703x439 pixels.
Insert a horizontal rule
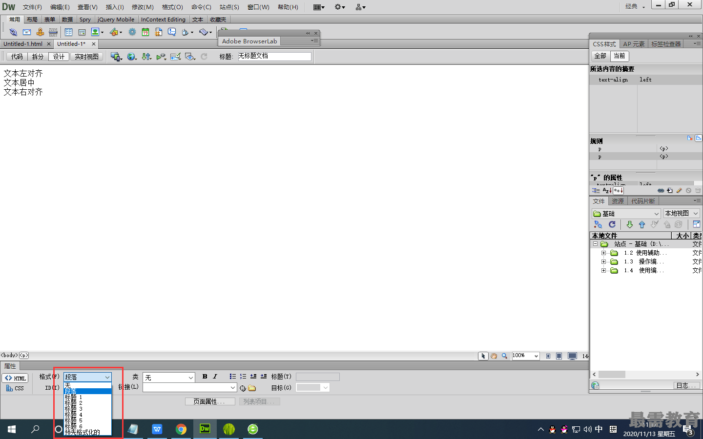click(x=53, y=32)
